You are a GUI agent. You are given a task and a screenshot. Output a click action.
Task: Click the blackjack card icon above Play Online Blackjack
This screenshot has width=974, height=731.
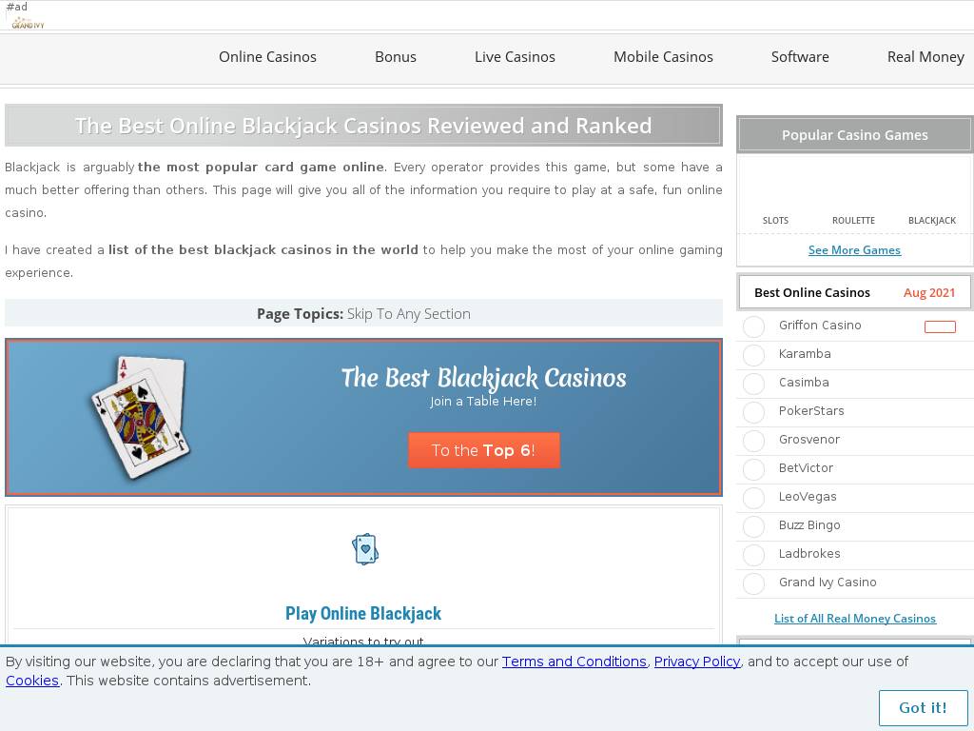[x=364, y=549]
